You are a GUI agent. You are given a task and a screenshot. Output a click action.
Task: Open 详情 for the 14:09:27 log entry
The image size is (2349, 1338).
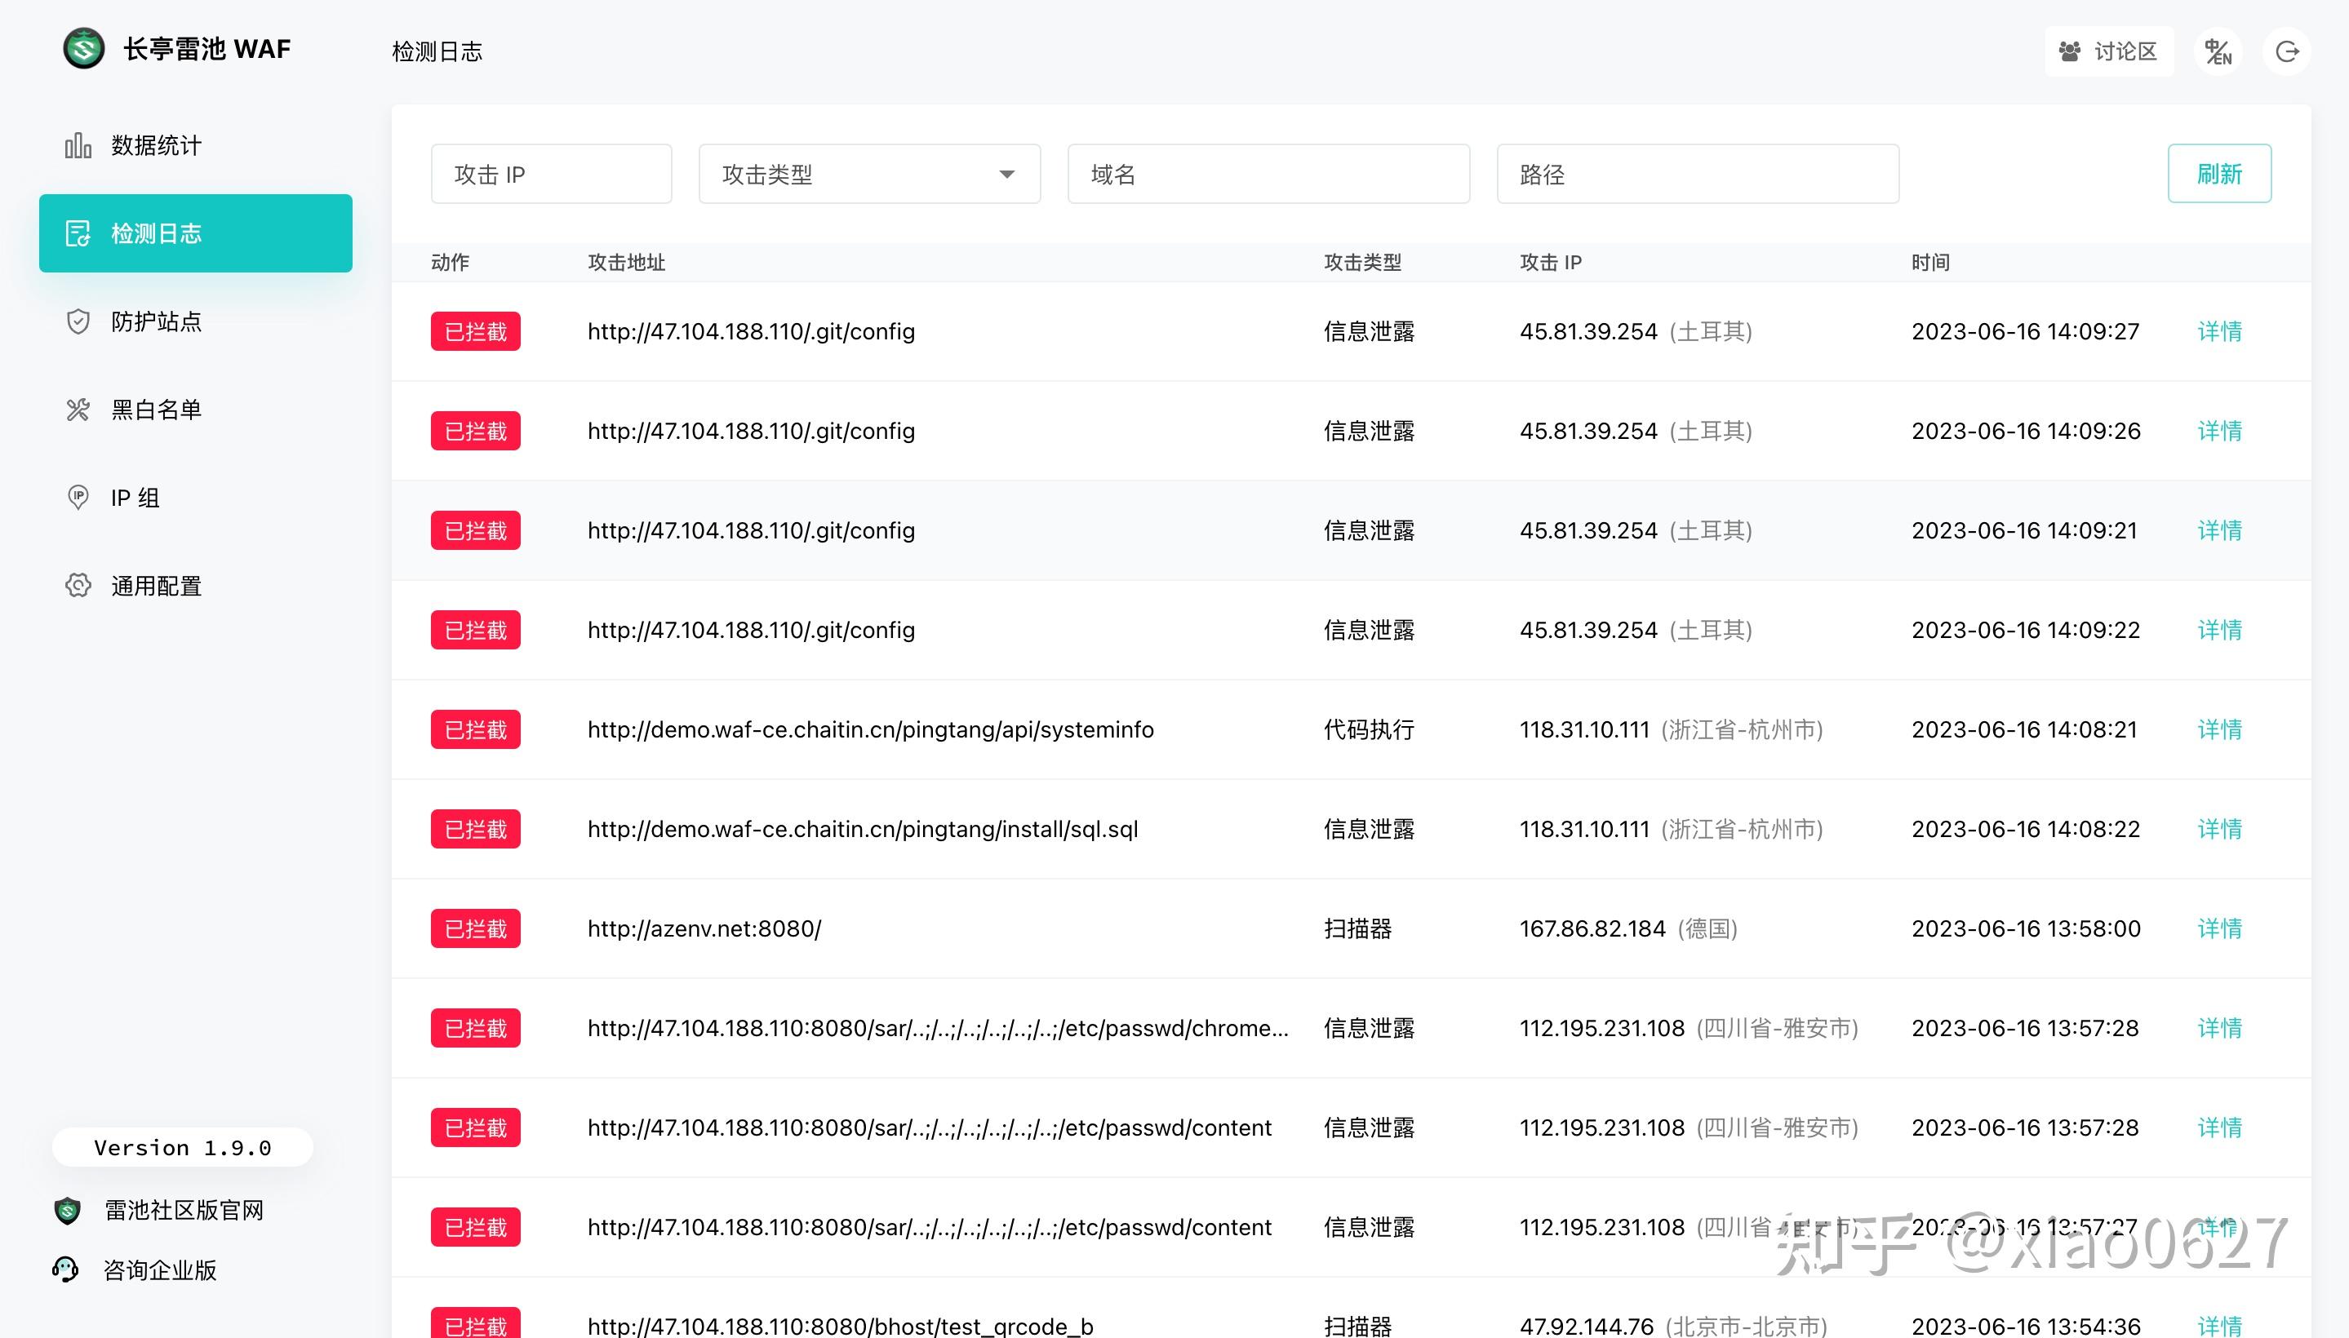pos(2219,332)
